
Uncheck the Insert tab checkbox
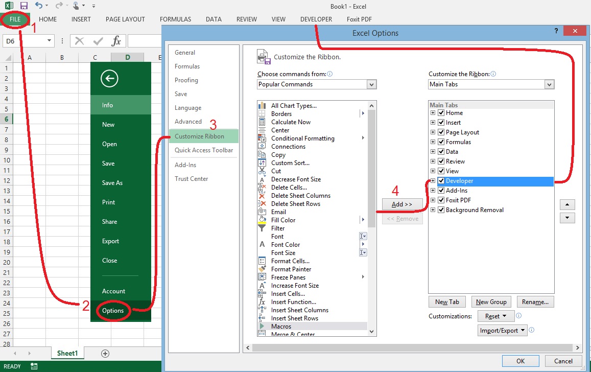click(x=441, y=123)
